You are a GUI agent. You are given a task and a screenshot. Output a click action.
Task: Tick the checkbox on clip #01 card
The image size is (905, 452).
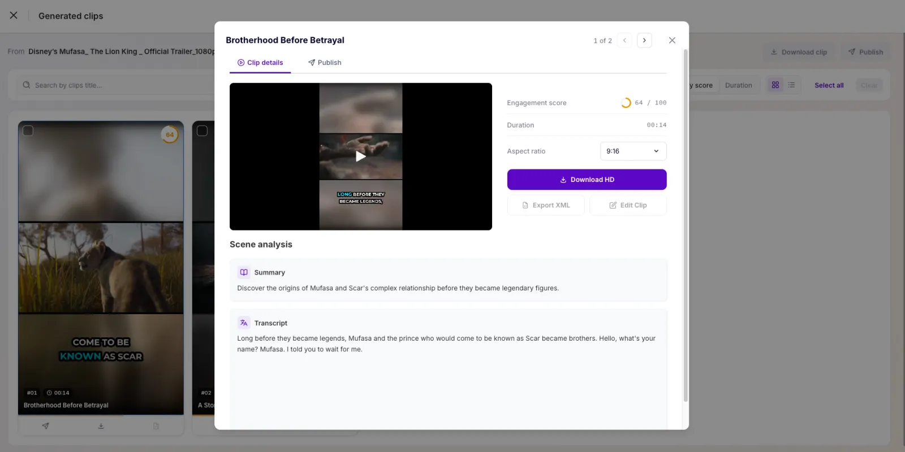coord(28,131)
